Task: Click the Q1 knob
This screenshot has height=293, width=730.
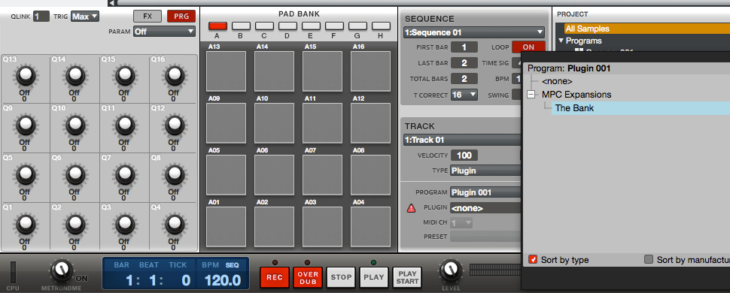Action: [26, 224]
